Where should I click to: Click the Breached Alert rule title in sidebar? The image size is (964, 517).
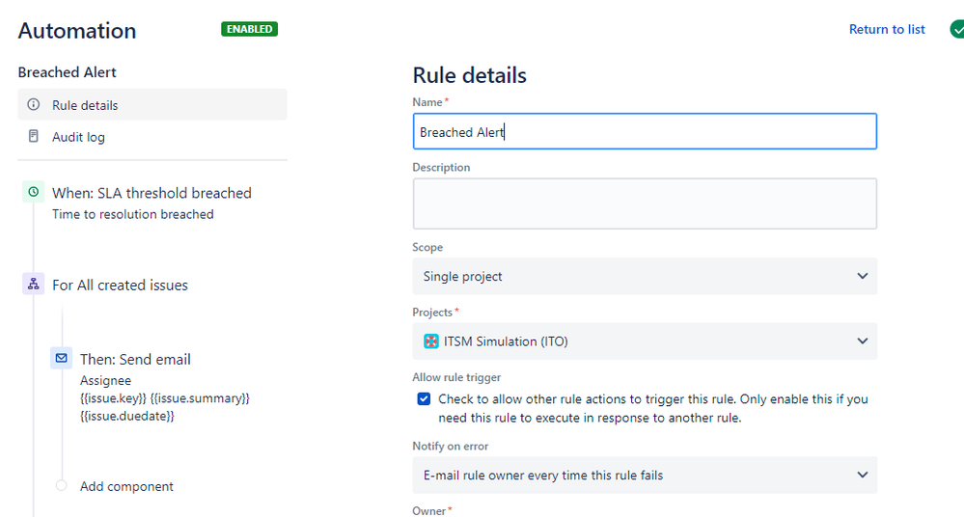point(67,72)
